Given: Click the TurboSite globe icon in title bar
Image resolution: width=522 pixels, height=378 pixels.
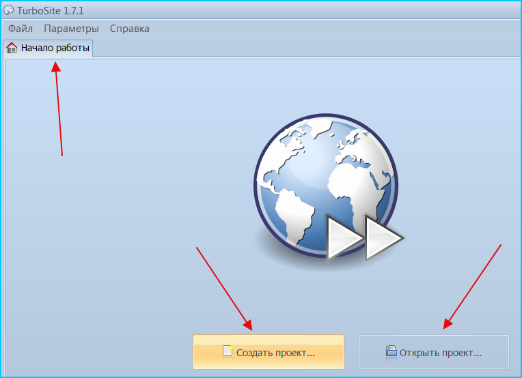Looking at the screenshot, I should [x=8, y=10].
